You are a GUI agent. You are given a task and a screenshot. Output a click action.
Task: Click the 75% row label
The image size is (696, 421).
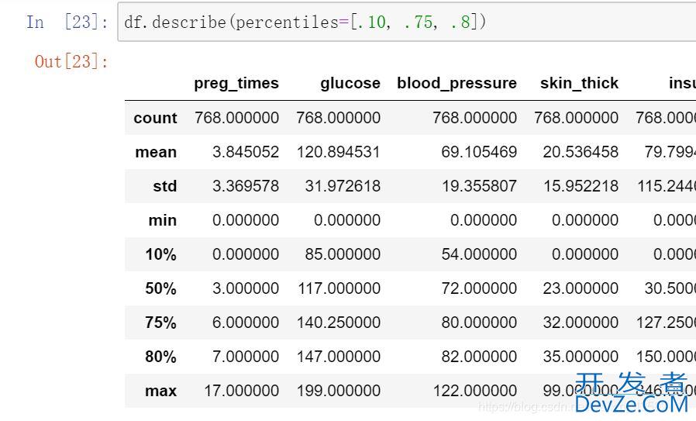pyautogui.click(x=160, y=323)
